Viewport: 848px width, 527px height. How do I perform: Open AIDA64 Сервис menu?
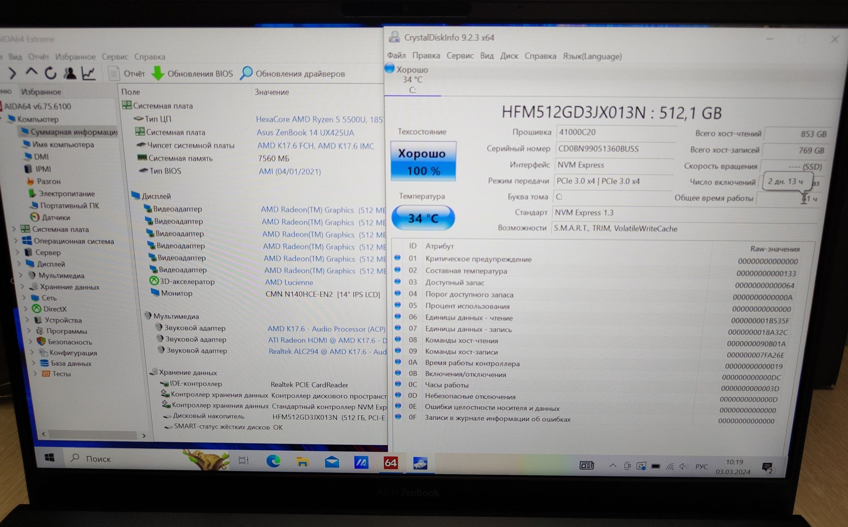115,57
